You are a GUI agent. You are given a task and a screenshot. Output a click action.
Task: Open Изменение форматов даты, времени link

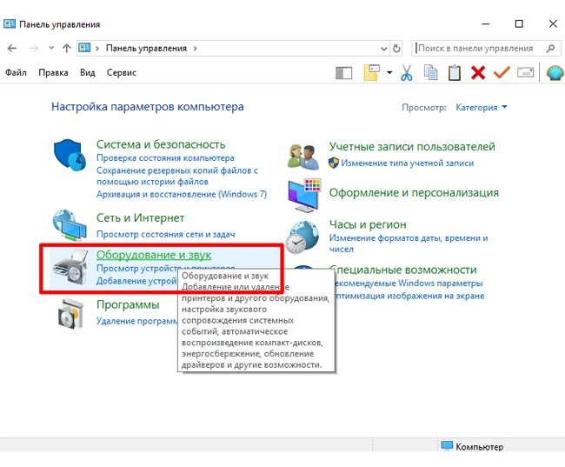[409, 244]
